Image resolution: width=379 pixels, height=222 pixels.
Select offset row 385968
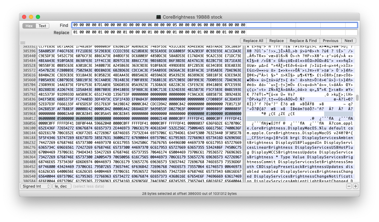[x=29, y=114]
